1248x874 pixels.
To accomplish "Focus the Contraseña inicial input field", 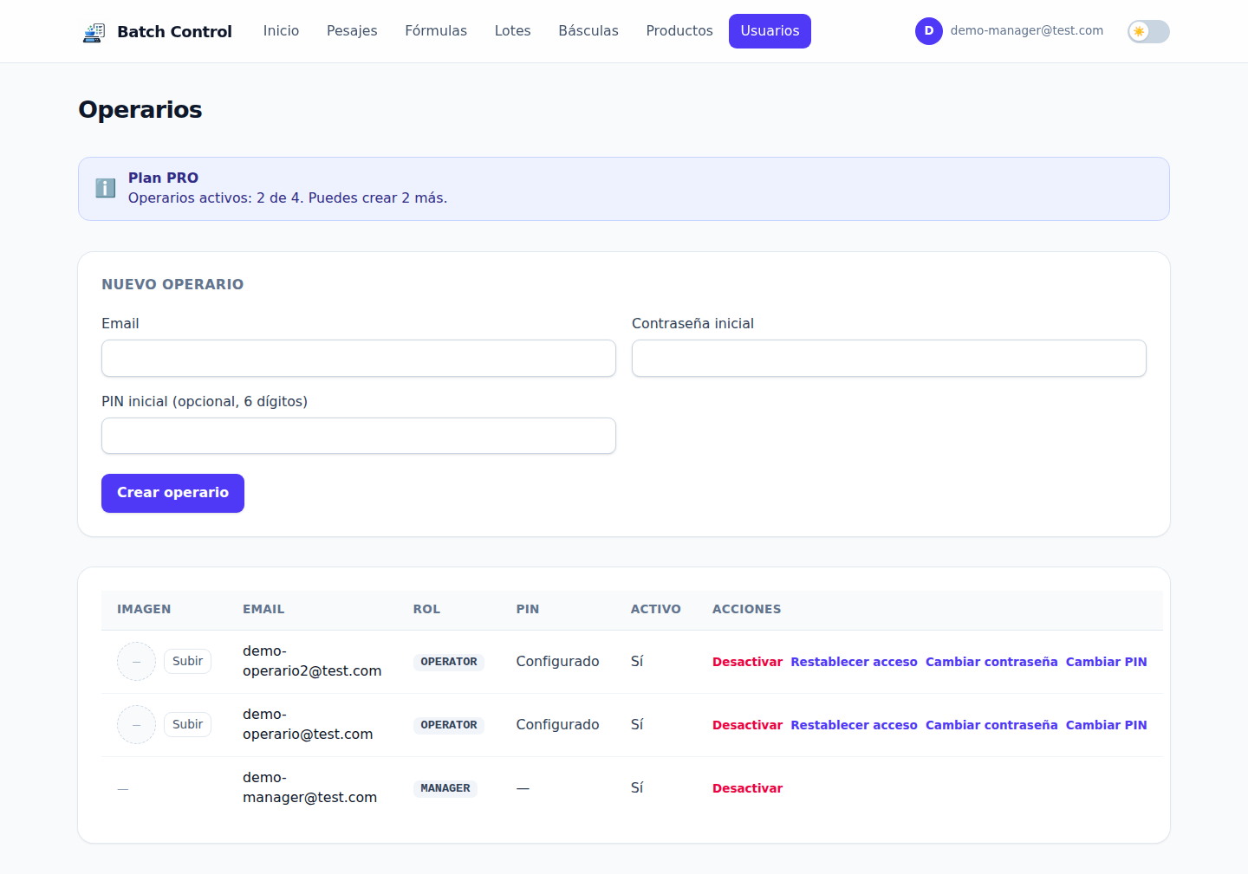I will pos(889,359).
